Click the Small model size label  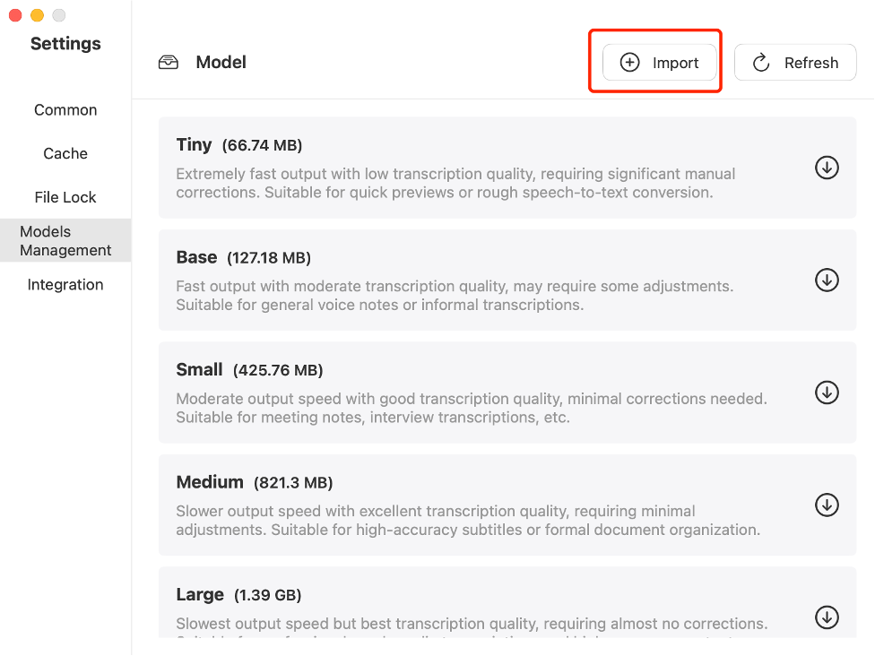278,370
